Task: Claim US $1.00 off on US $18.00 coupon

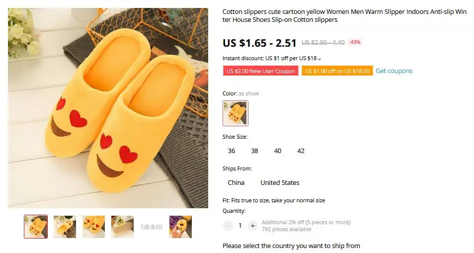Action: tap(337, 71)
